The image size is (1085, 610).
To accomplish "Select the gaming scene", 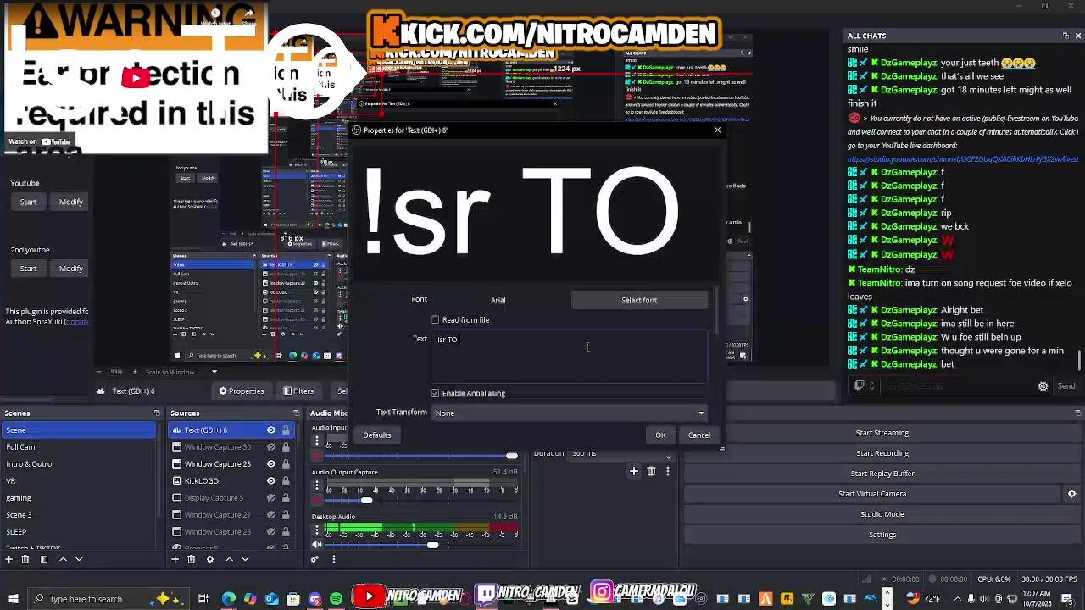I will click(79, 498).
